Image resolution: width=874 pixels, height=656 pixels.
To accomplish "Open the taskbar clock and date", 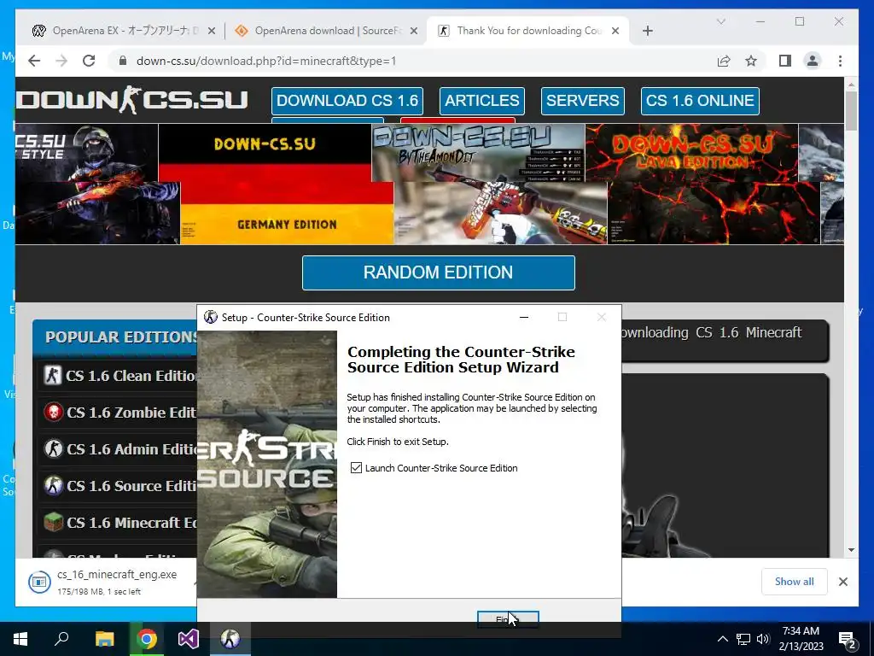I will coord(801,639).
